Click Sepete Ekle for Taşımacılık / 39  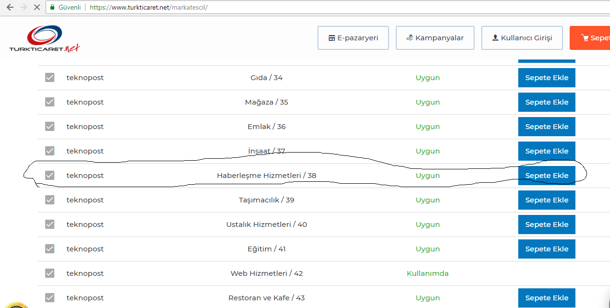point(547,200)
